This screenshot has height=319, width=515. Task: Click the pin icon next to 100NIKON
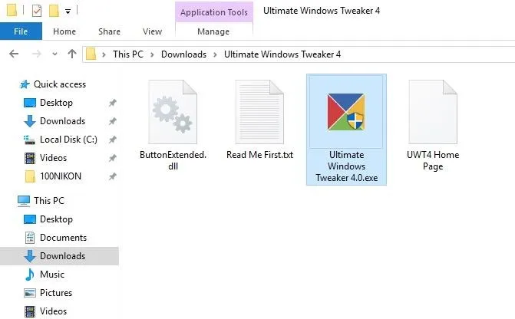112,176
